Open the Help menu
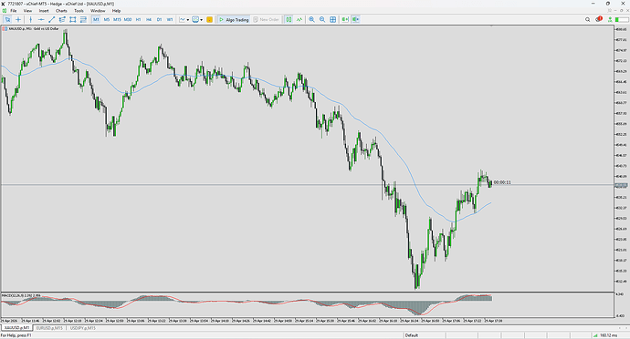The height and width of the screenshot is (339, 630). [x=116, y=11]
